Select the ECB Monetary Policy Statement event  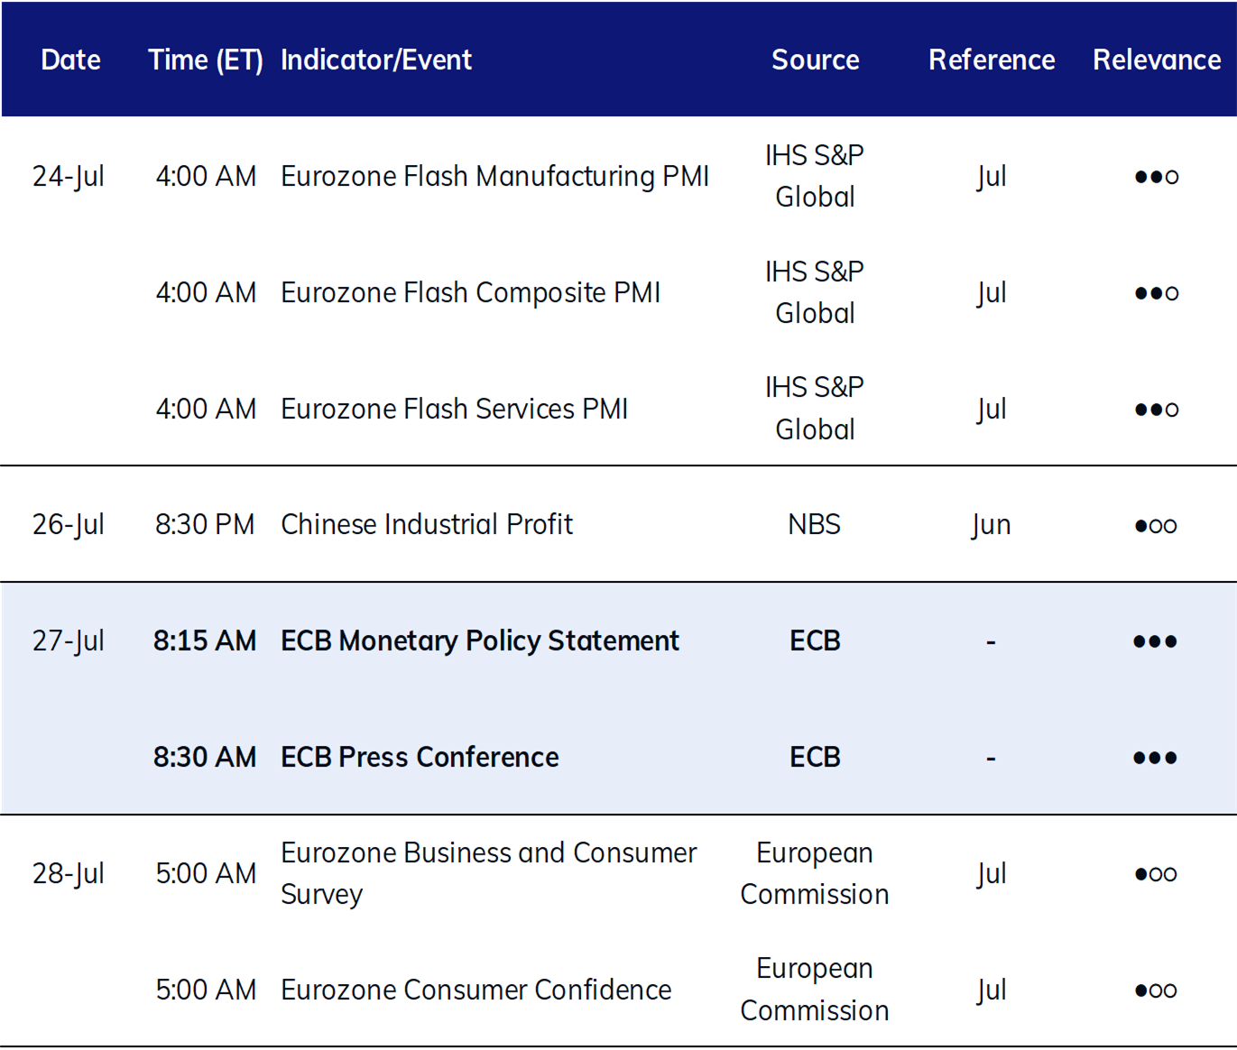(x=480, y=640)
